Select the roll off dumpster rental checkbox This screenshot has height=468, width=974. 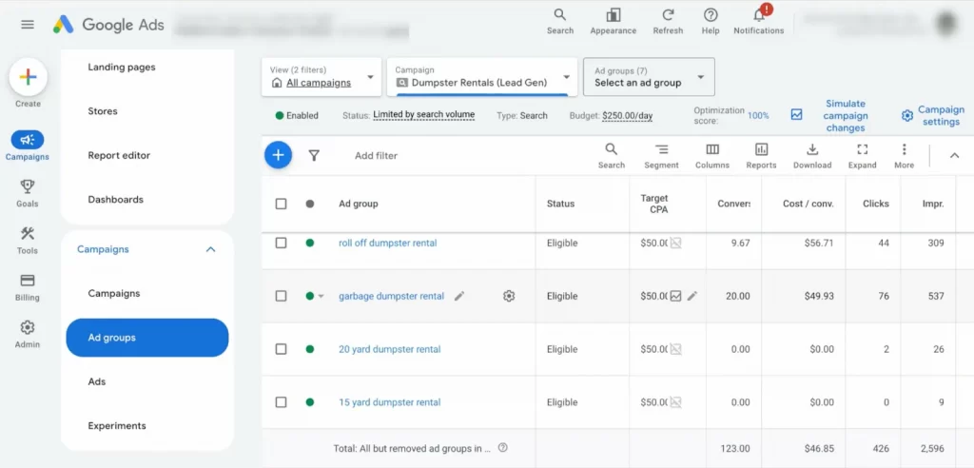click(281, 243)
